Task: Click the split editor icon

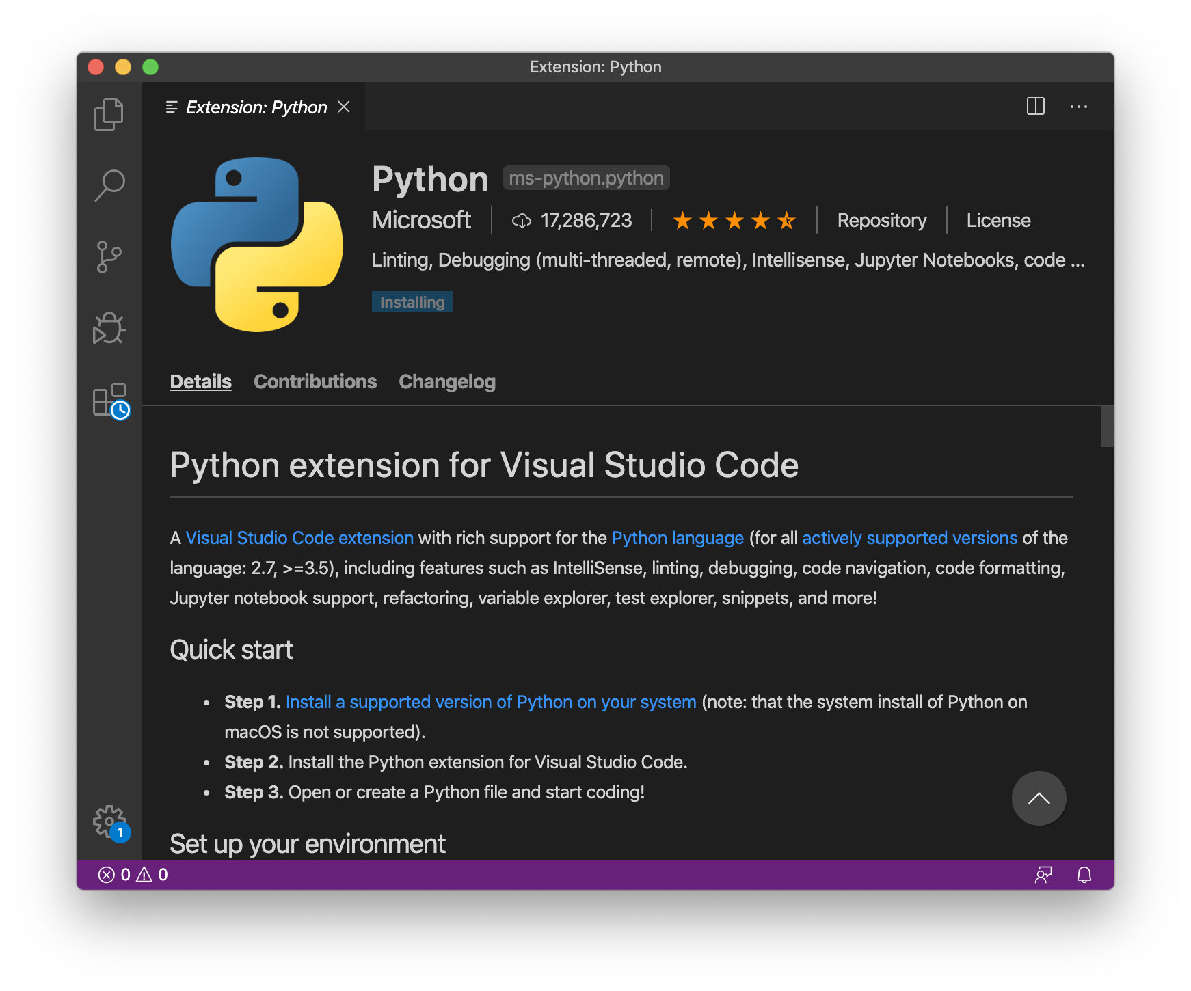Action: tap(1035, 106)
